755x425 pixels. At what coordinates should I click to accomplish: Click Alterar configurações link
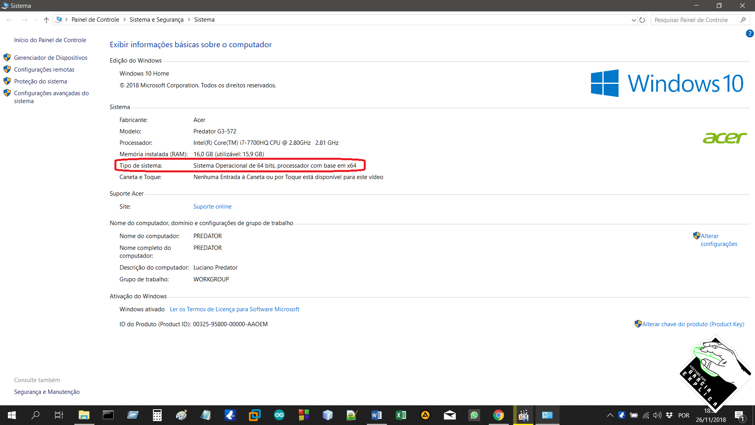pos(719,240)
